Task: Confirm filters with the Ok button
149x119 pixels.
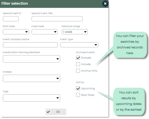Action: [x=56, y=112]
